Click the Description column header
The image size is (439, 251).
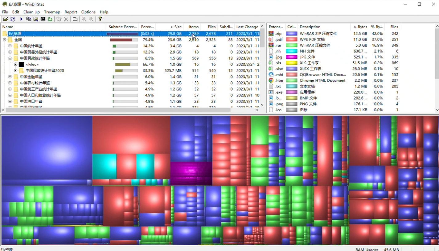[x=310, y=27]
